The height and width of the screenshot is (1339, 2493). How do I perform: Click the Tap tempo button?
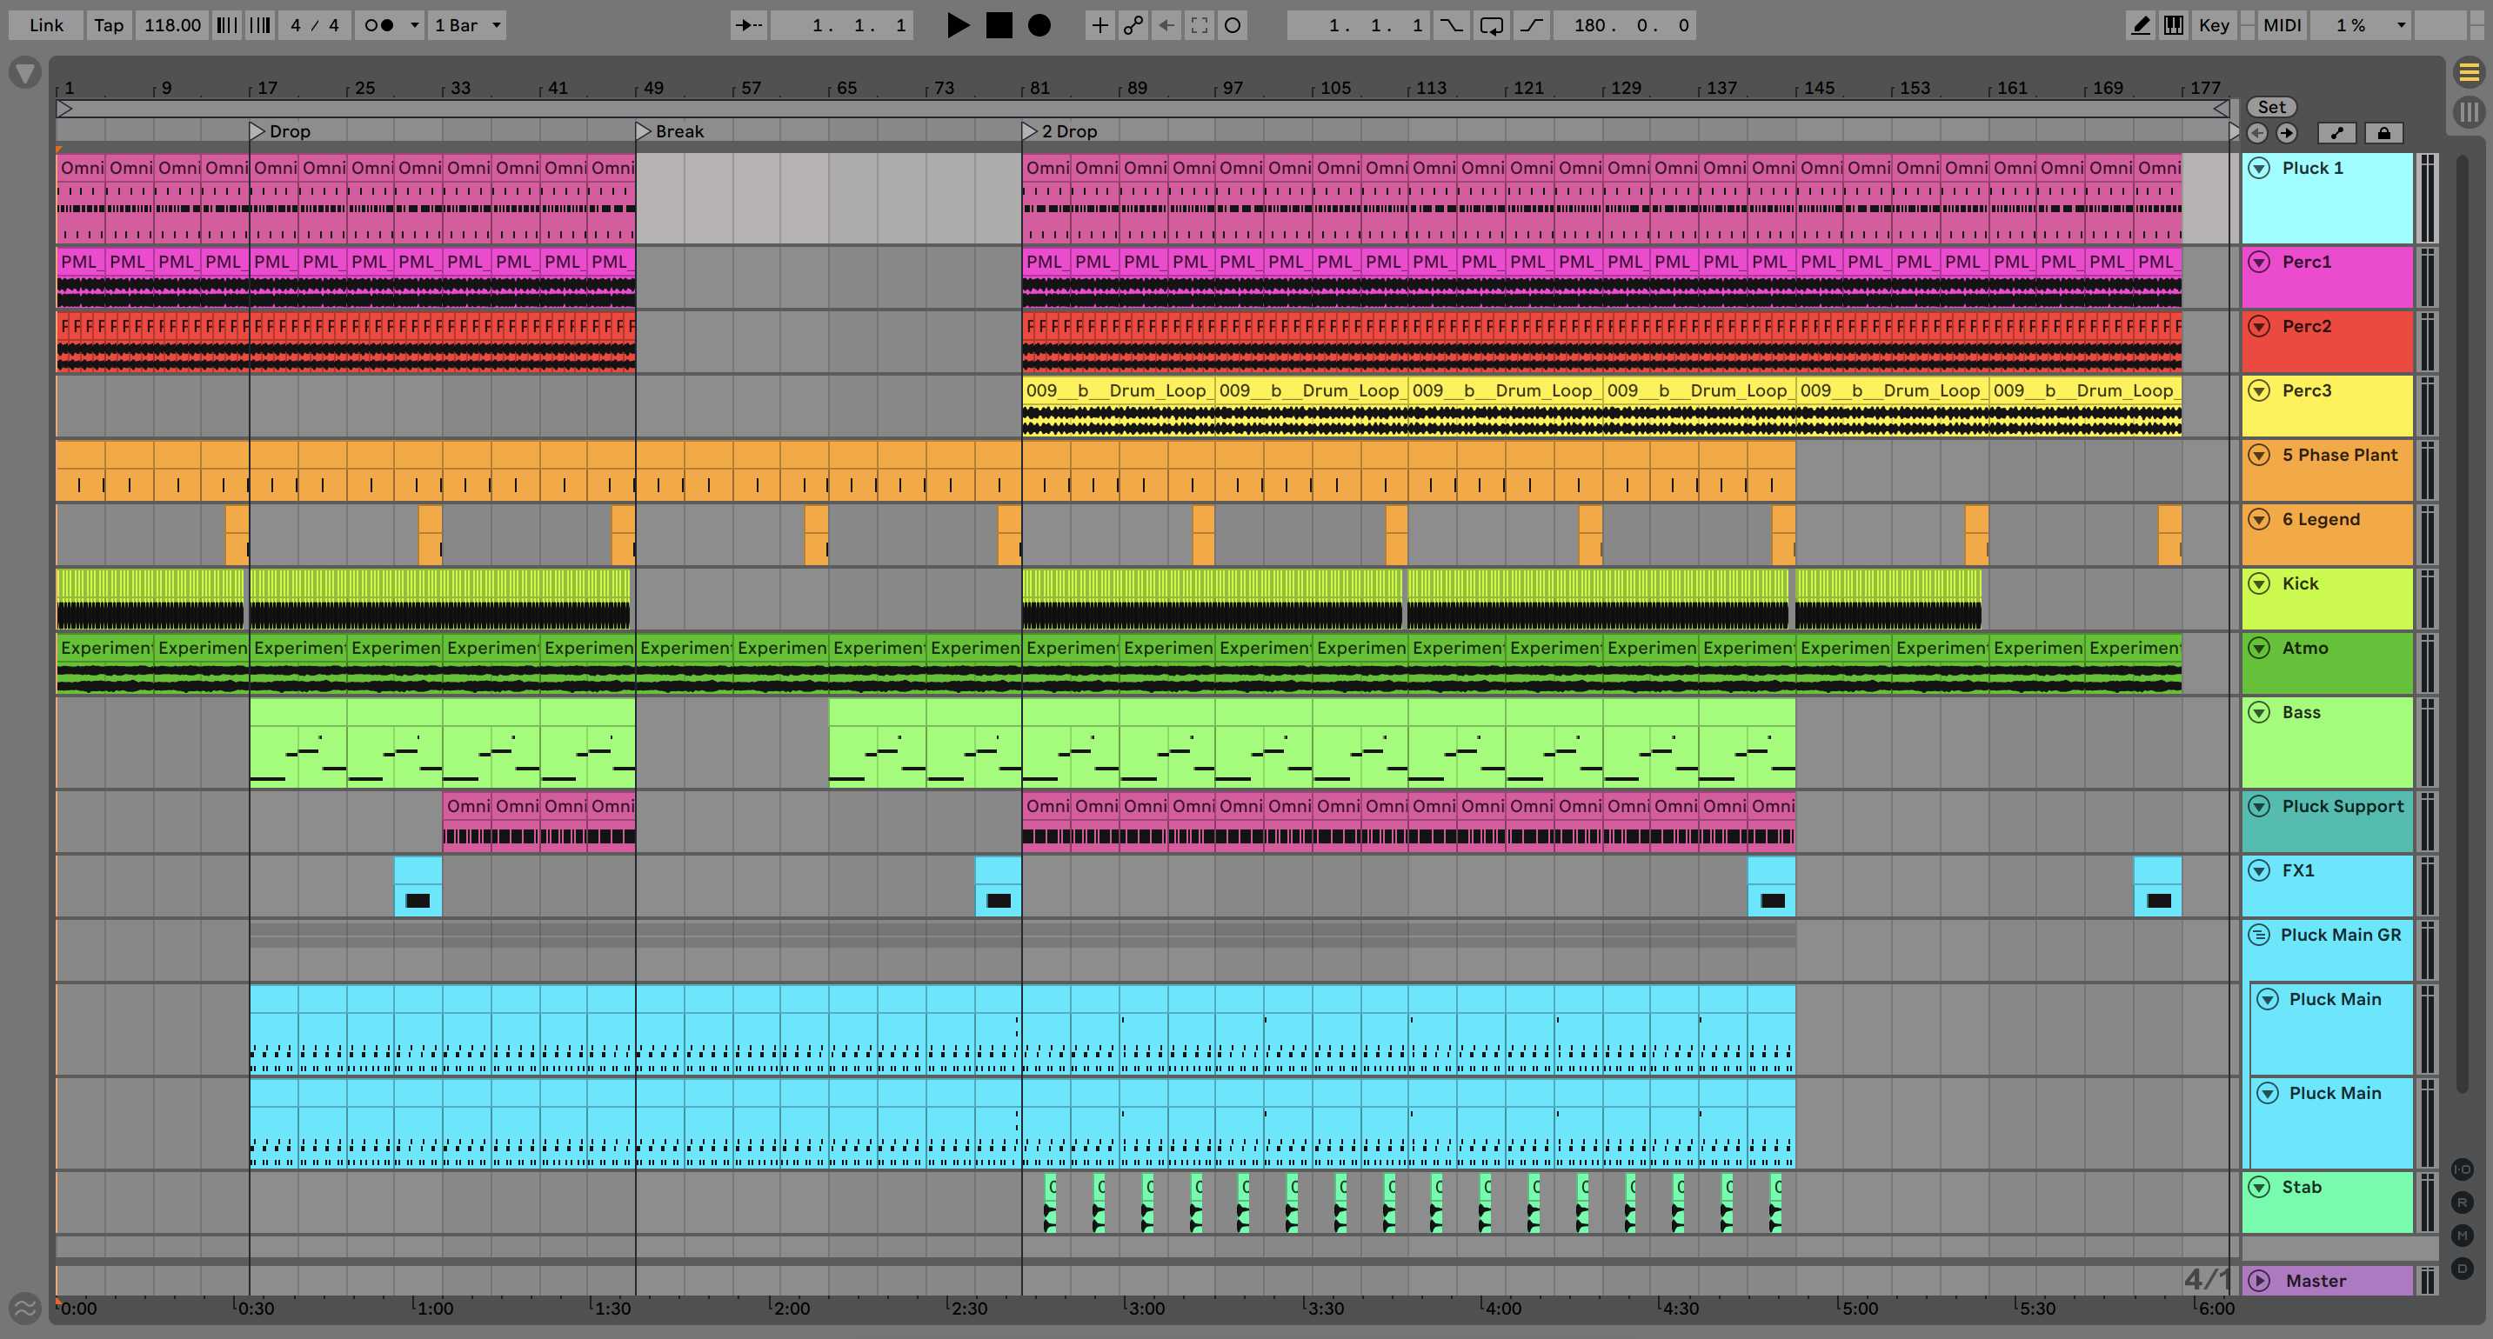[x=109, y=26]
